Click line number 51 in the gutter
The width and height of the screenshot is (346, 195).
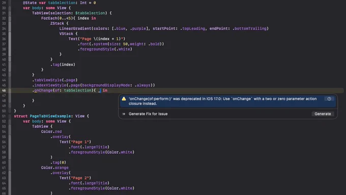[x=4, y=116]
